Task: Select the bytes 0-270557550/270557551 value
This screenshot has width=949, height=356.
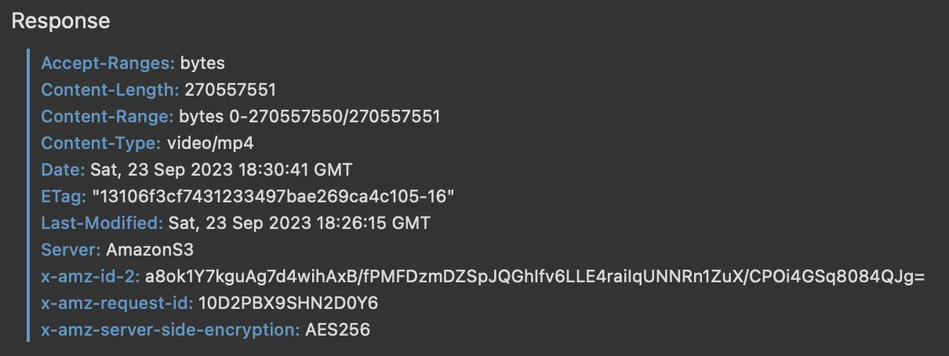Action: point(310,116)
